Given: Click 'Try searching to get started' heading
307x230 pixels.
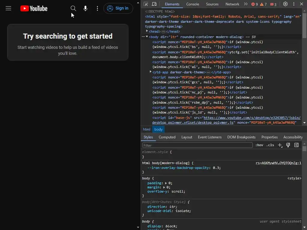Looking at the screenshot, I should pos(68,36).
